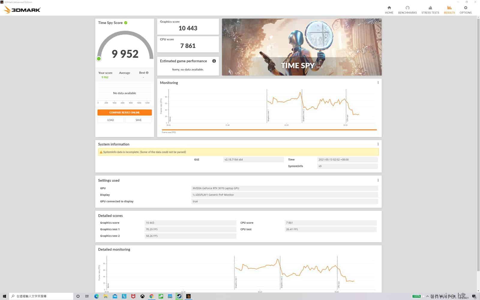The image size is (480, 300).
Task: Open the Settings used three-dot menu
Action: click(378, 180)
